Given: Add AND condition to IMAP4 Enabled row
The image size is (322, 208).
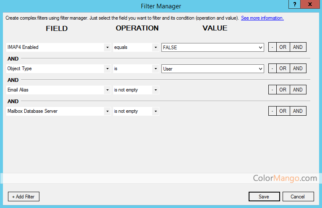Looking at the screenshot, I should click(298, 47).
